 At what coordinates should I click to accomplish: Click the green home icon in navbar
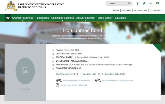click(8, 18)
